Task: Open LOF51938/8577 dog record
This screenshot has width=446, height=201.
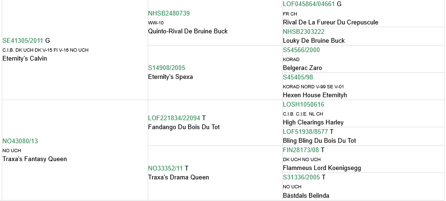Action: pos(305,131)
